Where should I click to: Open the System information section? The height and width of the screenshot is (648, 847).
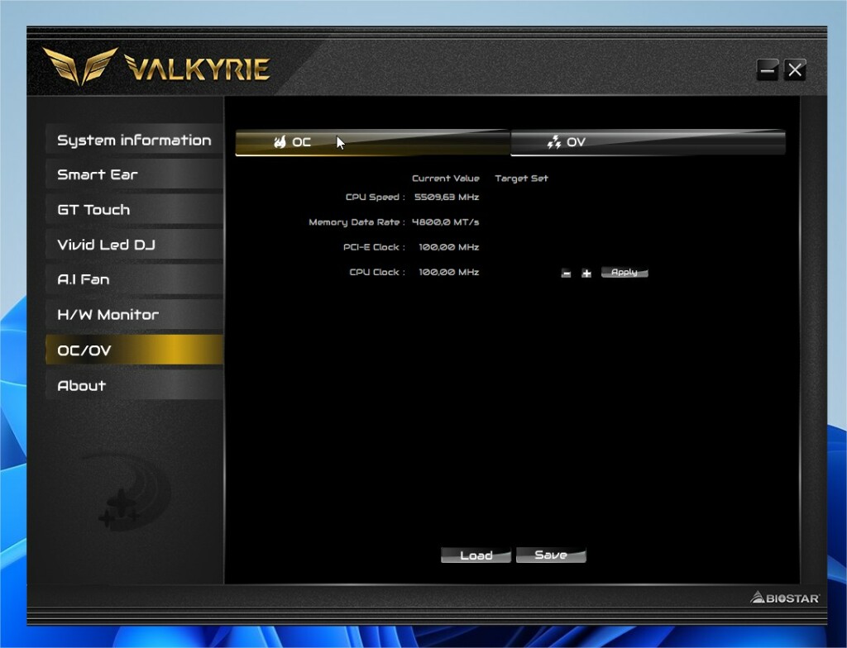(x=134, y=141)
